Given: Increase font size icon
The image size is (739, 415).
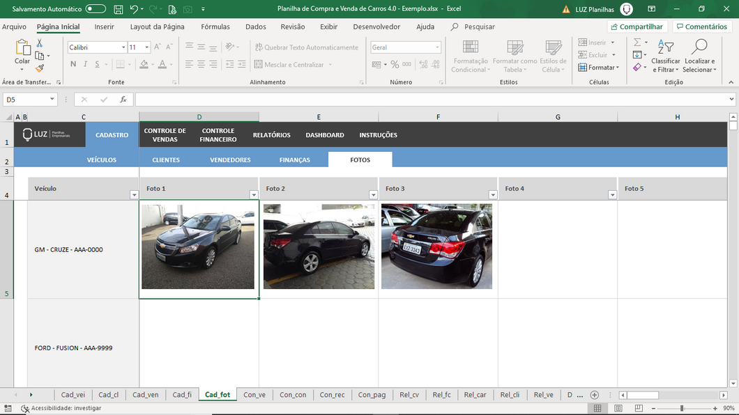Looking at the screenshot, I should point(158,47).
